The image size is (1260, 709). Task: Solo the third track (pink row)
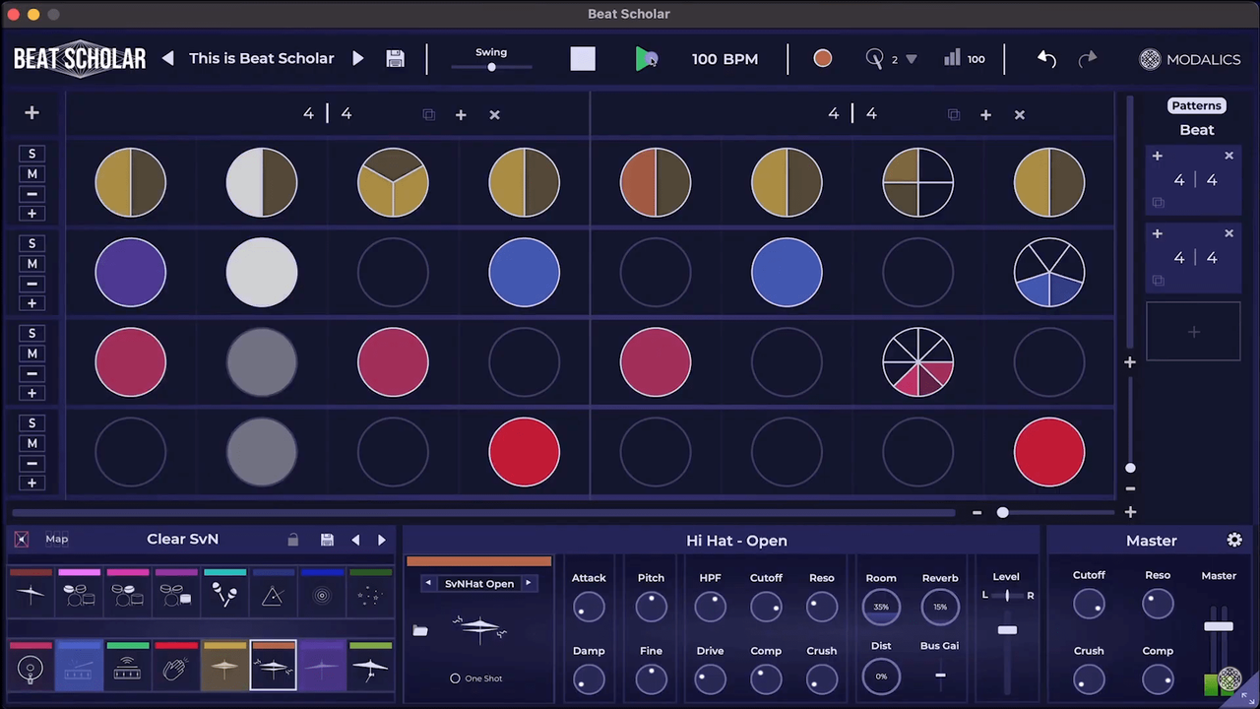tap(31, 333)
